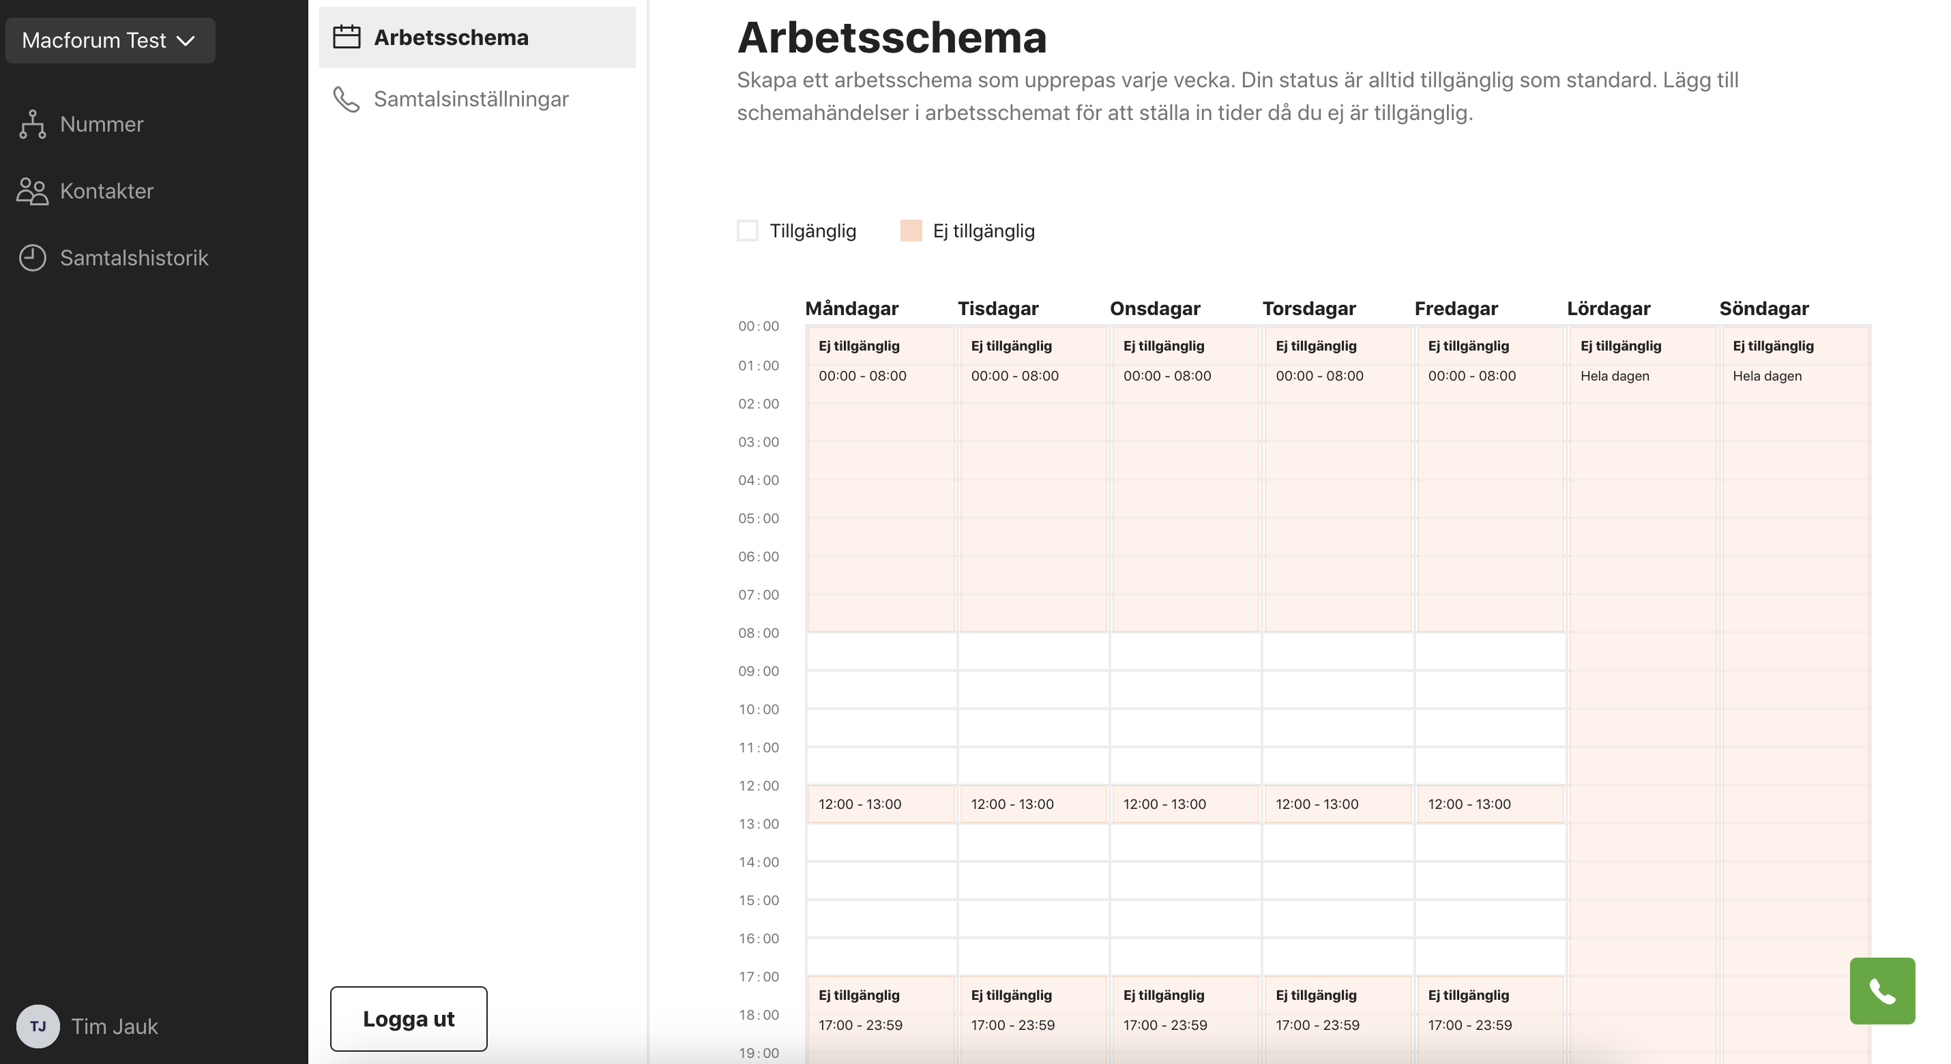Click the Nummer network icon
Viewport: 1951px width, 1064px height.
pyautogui.click(x=33, y=124)
